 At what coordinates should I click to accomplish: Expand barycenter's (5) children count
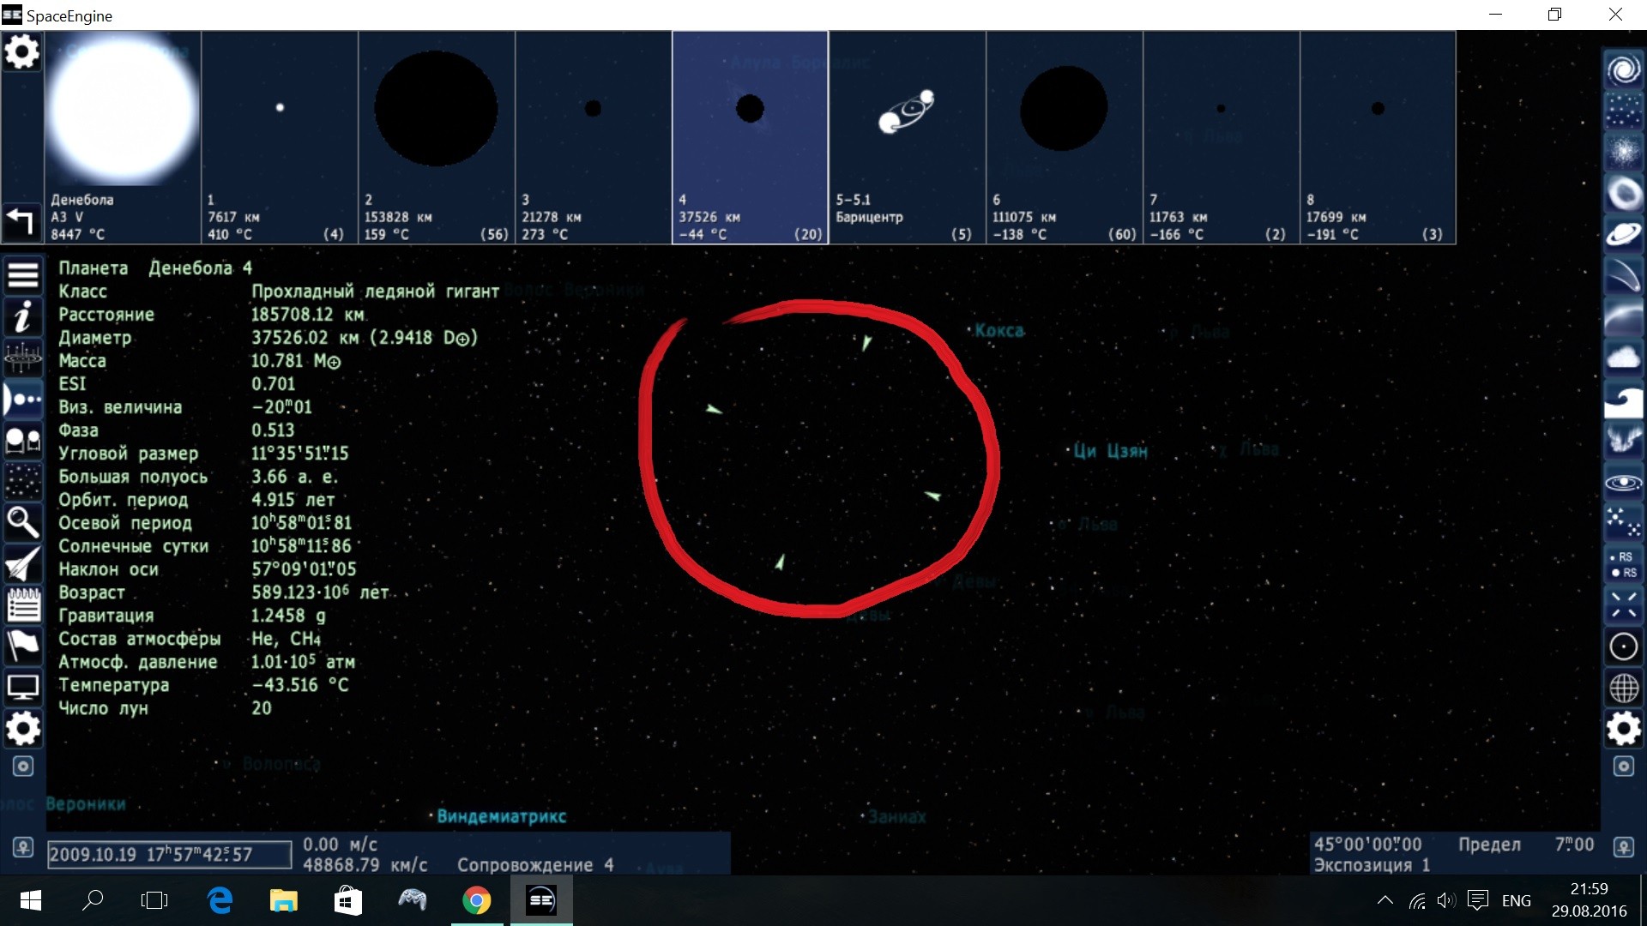click(x=962, y=234)
